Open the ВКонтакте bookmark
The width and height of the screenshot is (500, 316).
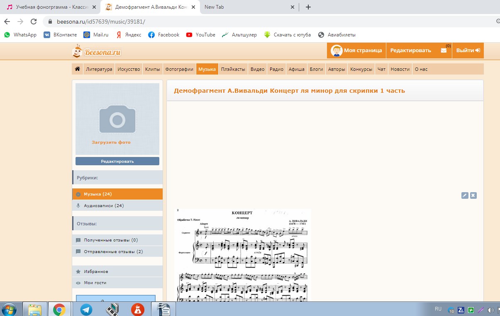click(61, 35)
